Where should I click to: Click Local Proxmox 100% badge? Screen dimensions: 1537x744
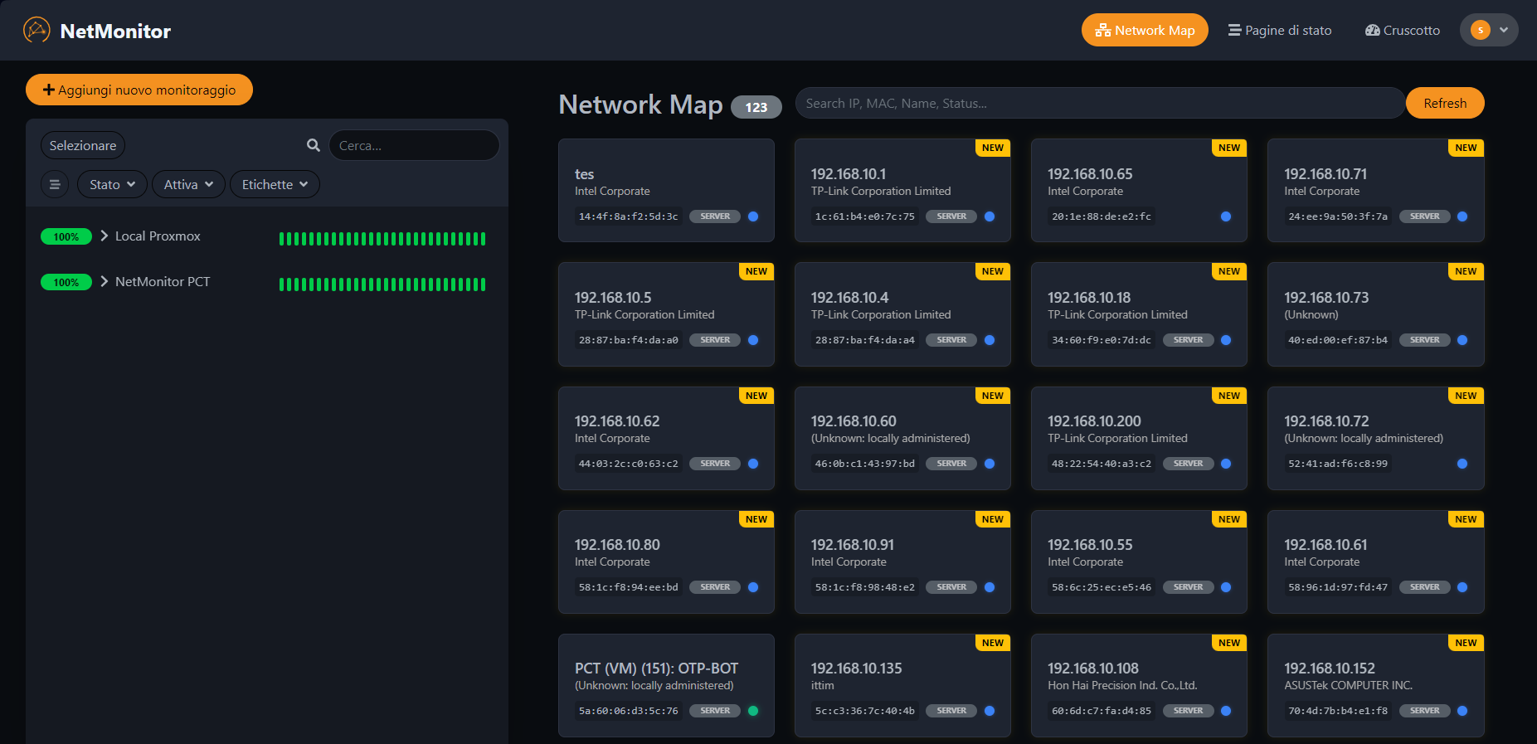point(66,237)
